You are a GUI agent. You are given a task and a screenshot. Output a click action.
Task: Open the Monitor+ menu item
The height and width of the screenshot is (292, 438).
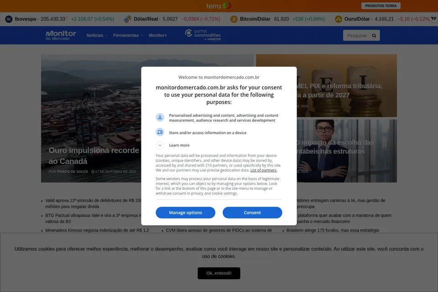click(x=158, y=35)
